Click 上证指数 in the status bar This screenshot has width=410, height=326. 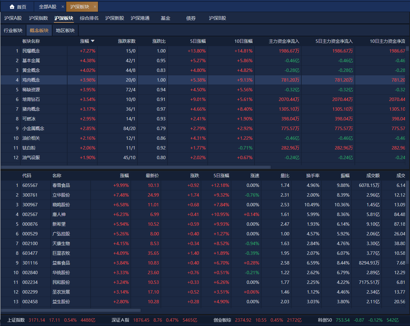coord(16,320)
